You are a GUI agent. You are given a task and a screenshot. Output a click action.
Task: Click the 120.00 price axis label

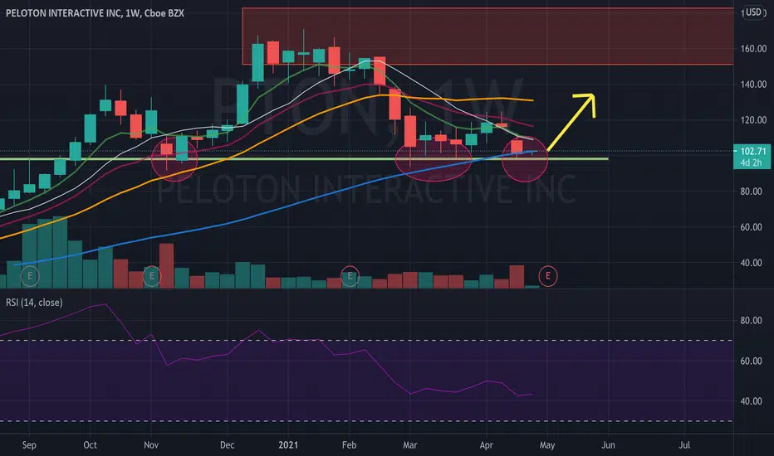(753, 119)
